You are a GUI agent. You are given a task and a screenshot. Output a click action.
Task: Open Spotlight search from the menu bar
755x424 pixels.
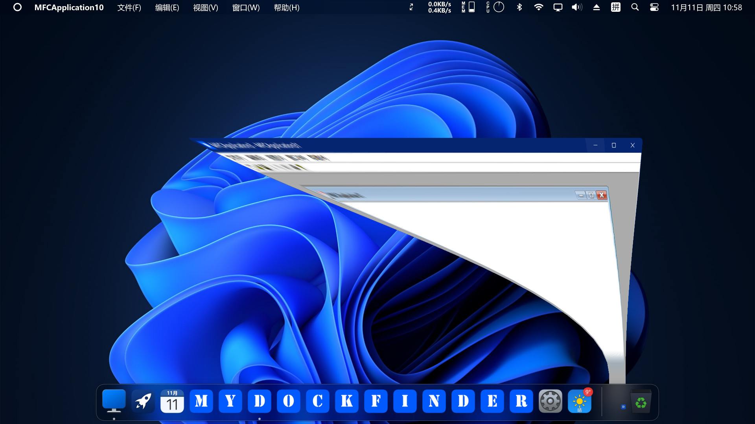[635, 7]
